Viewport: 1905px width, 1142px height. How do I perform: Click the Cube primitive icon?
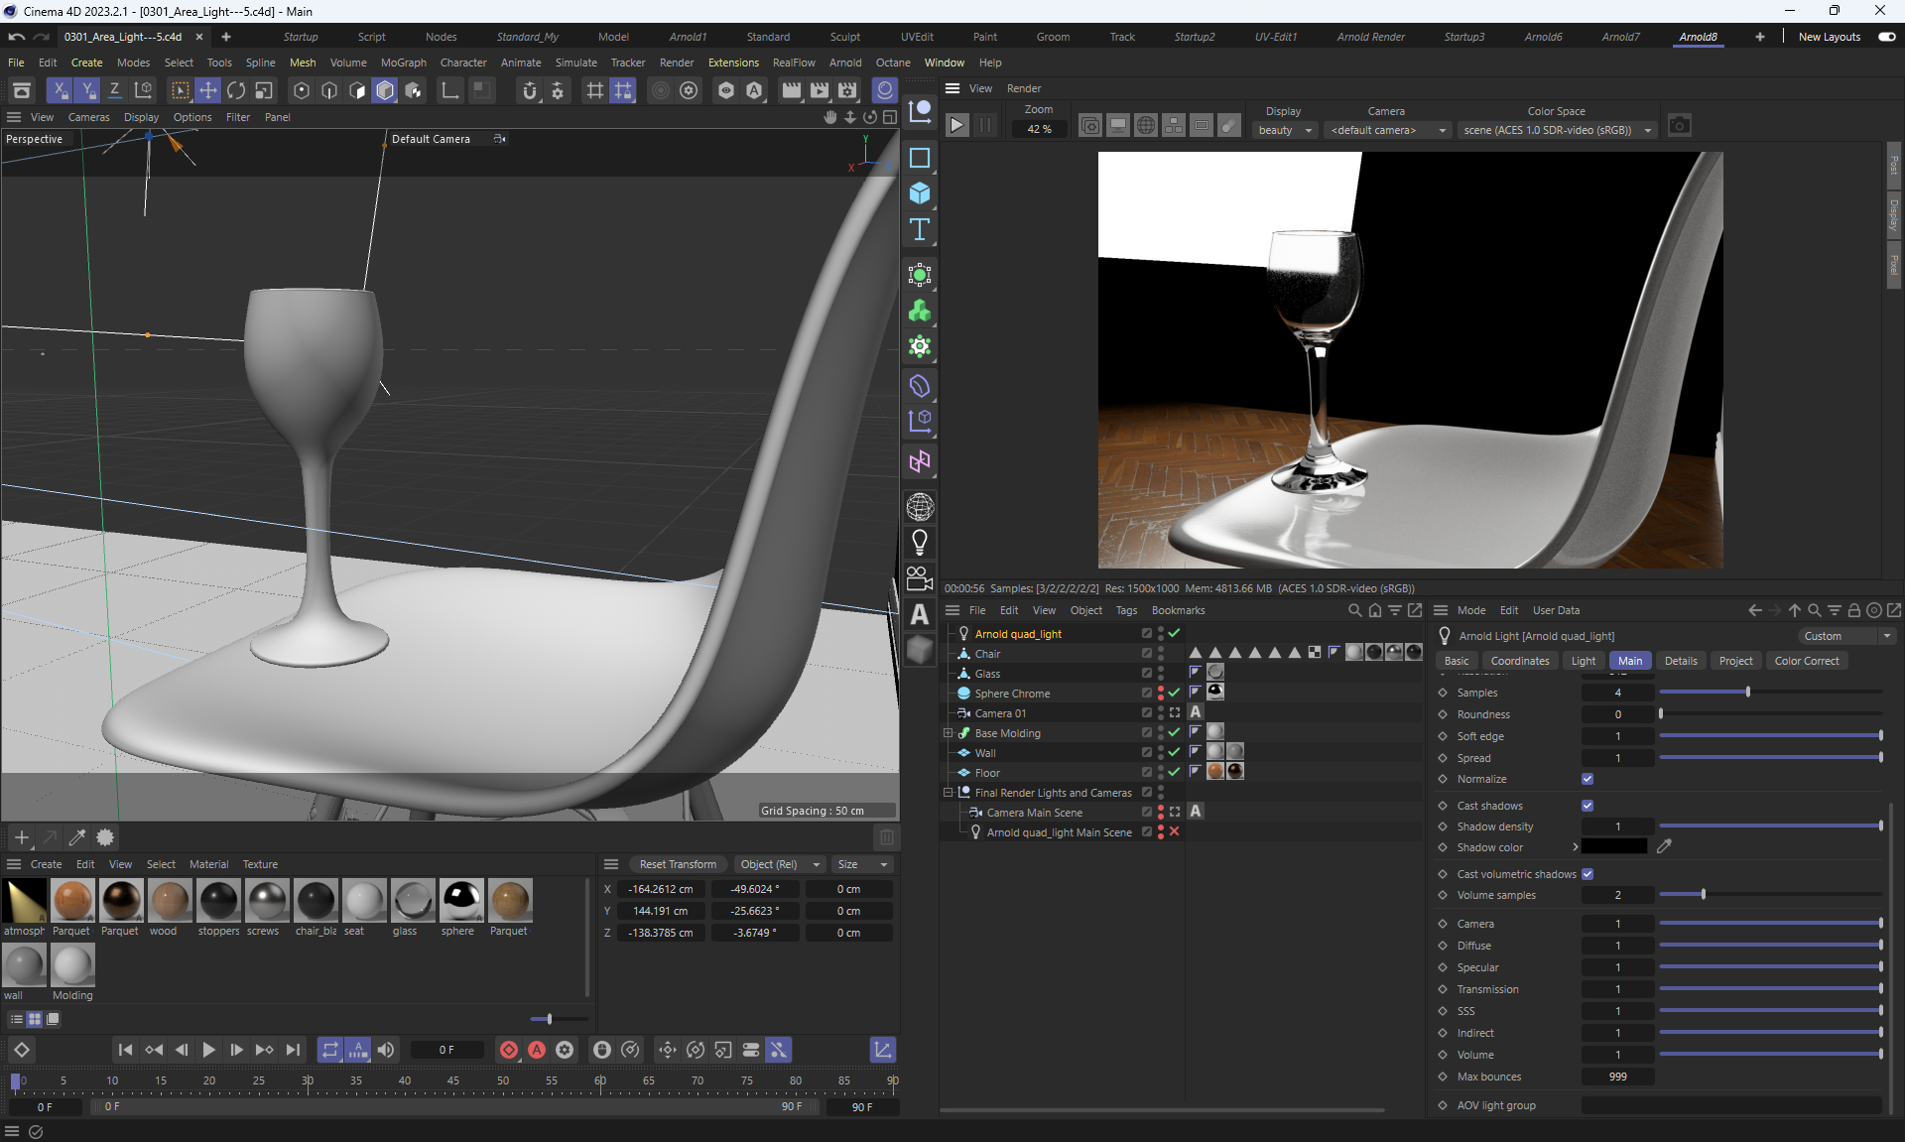click(x=920, y=193)
